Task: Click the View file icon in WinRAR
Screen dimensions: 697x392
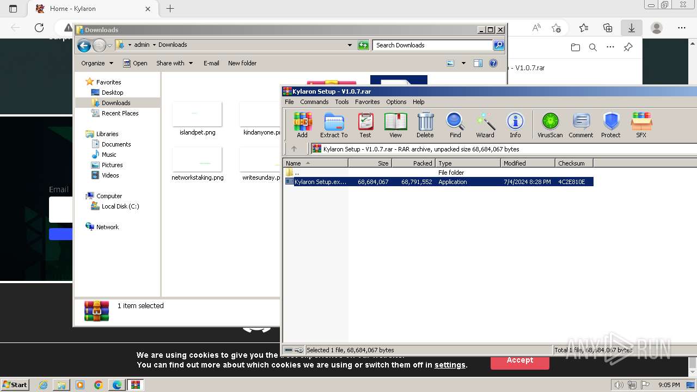Action: coord(395,125)
